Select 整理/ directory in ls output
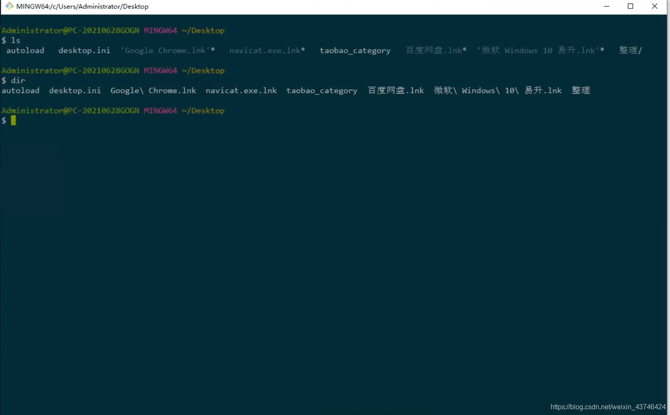 pos(630,50)
